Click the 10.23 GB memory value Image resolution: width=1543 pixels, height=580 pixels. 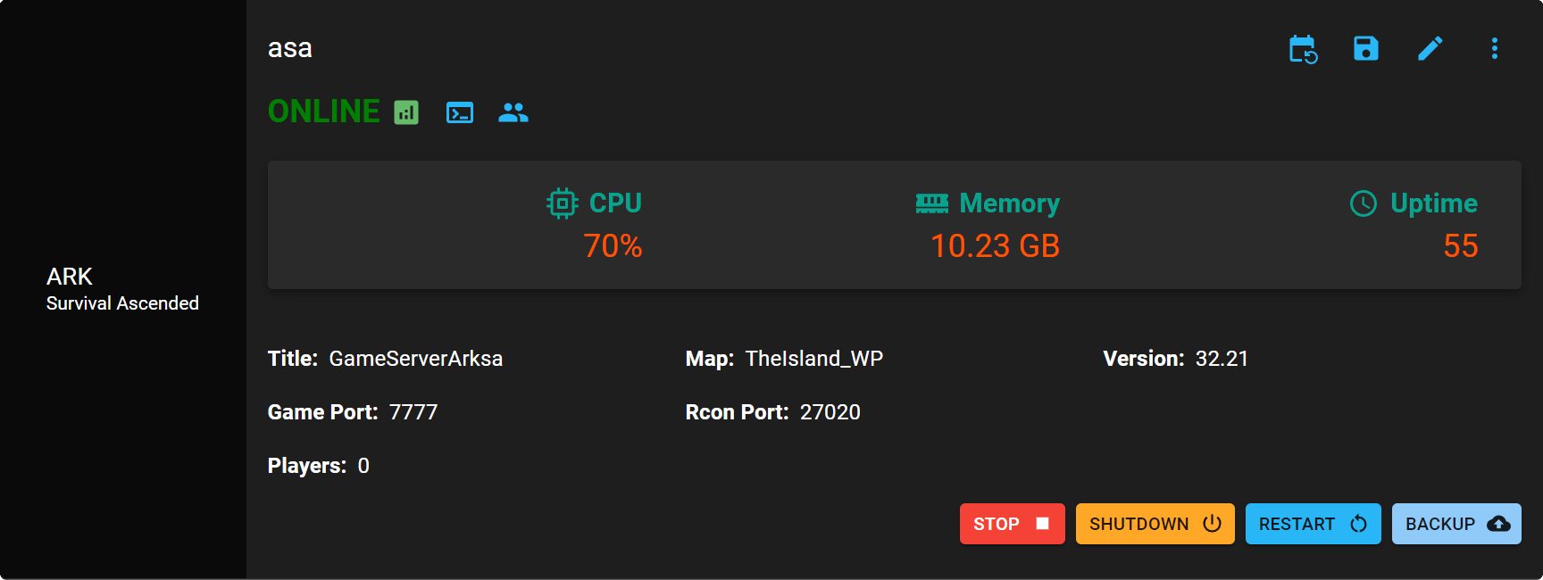[x=995, y=246]
